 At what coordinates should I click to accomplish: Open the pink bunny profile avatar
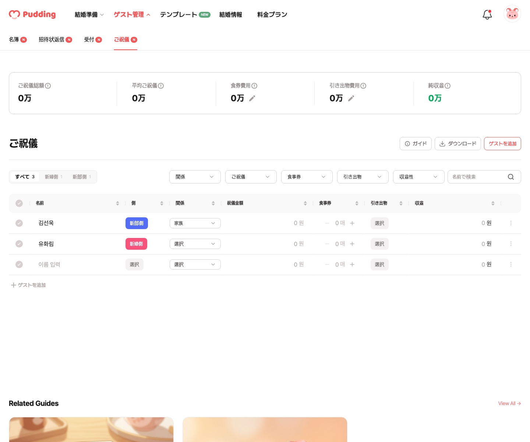pos(512,14)
